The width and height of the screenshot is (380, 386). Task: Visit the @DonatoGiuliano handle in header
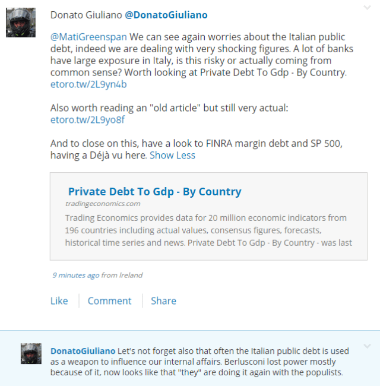tap(166, 15)
